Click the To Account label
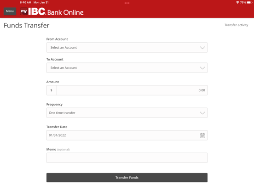Viewport: 254px width, 190px height. click(55, 59)
